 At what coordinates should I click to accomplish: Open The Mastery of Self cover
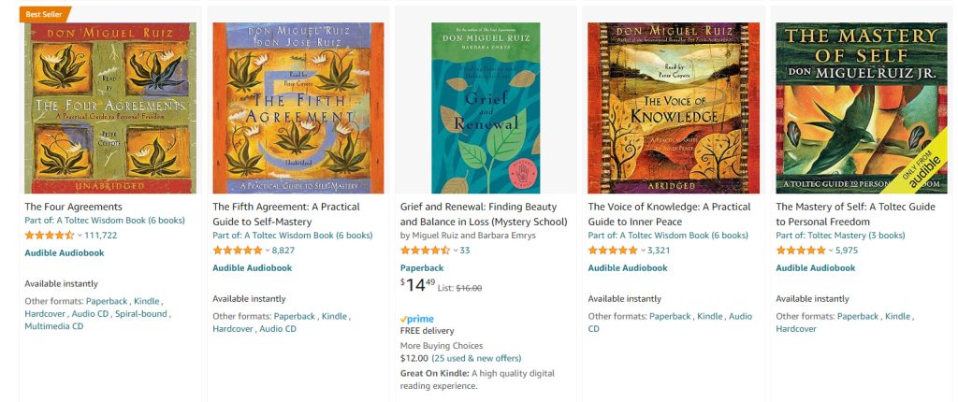pyautogui.click(x=862, y=108)
